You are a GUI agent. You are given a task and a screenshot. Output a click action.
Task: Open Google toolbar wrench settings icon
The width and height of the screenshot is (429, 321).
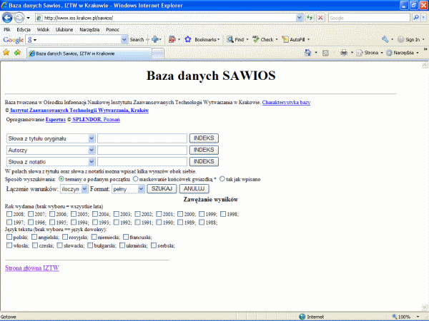point(385,39)
